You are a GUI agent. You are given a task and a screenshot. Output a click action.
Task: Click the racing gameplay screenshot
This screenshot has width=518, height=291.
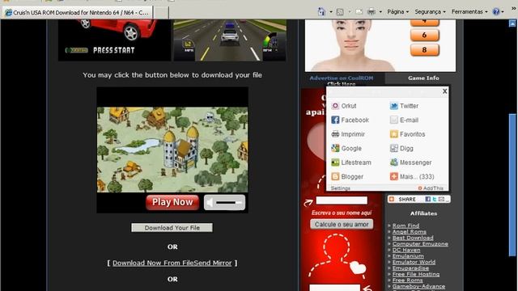230,40
